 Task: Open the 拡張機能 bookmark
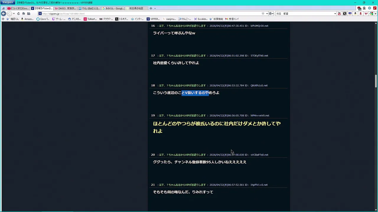(x=216, y=19)
